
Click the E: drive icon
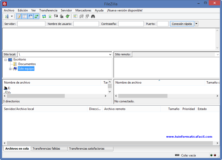tap(6, 88)
